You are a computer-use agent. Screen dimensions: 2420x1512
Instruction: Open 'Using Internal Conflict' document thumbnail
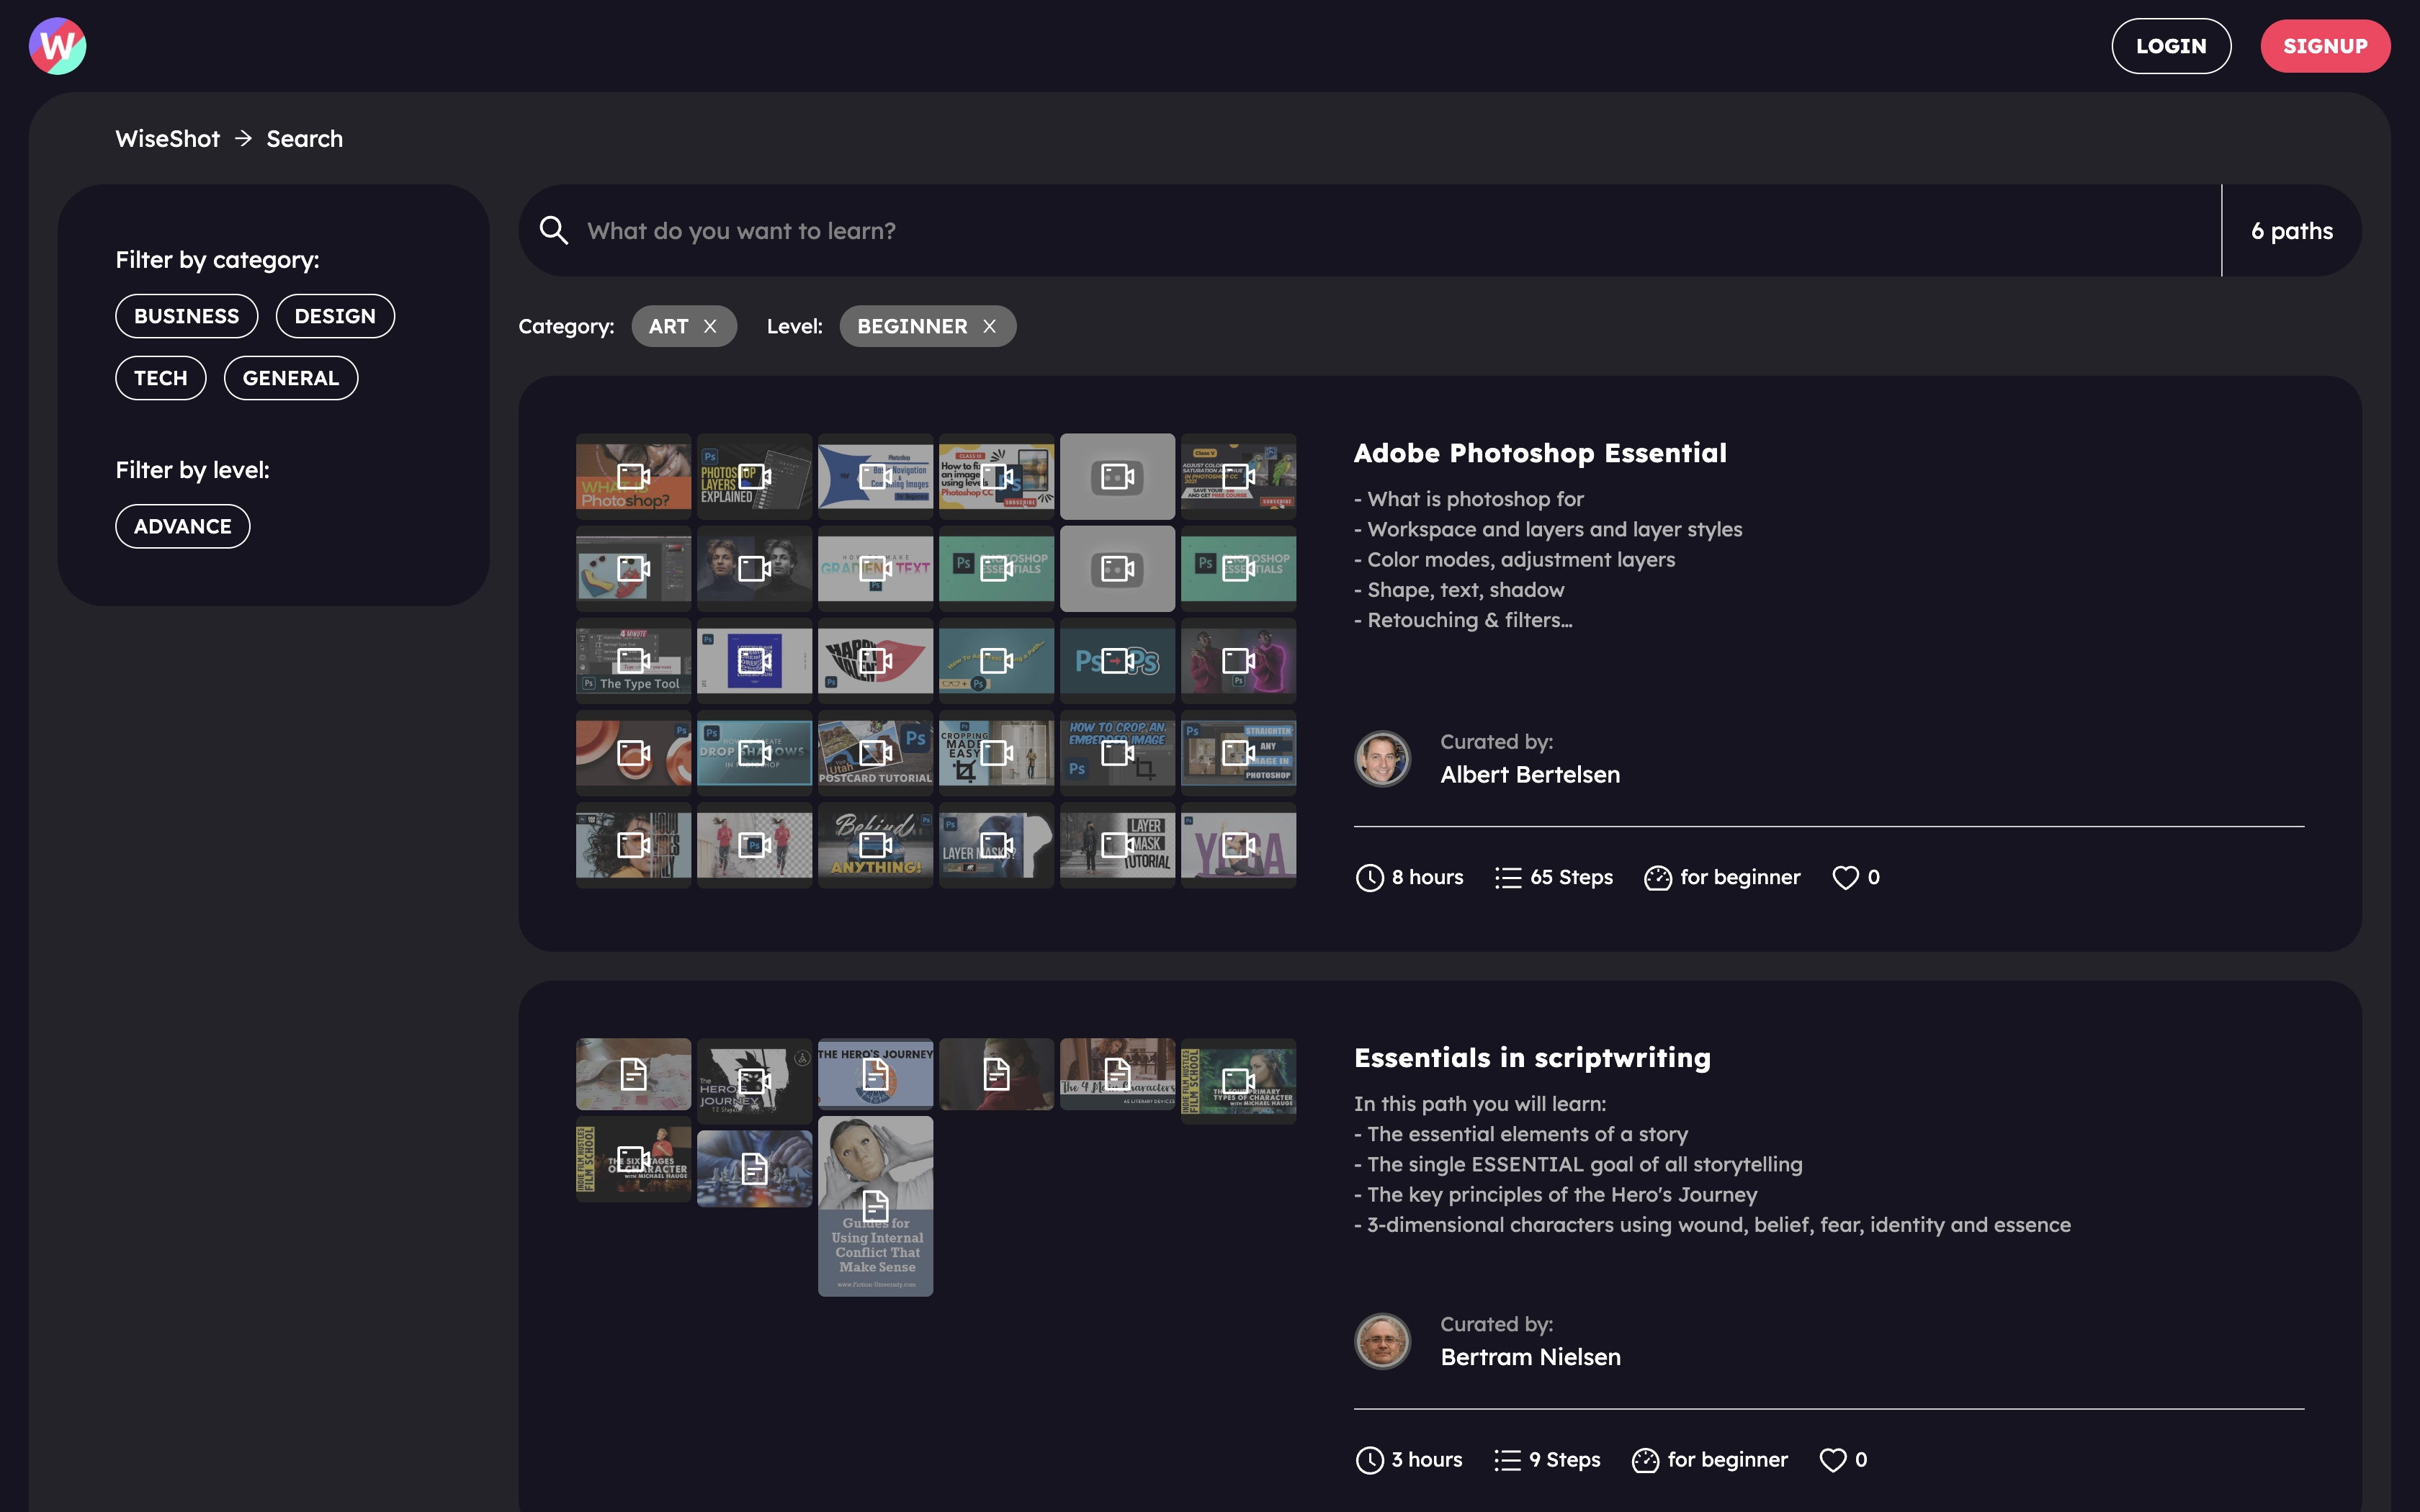tap(875, 1206)
